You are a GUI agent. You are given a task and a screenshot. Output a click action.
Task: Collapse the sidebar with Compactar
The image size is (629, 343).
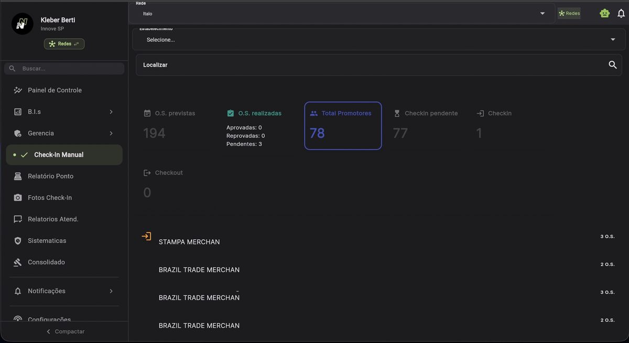click(x=65, y=331)
